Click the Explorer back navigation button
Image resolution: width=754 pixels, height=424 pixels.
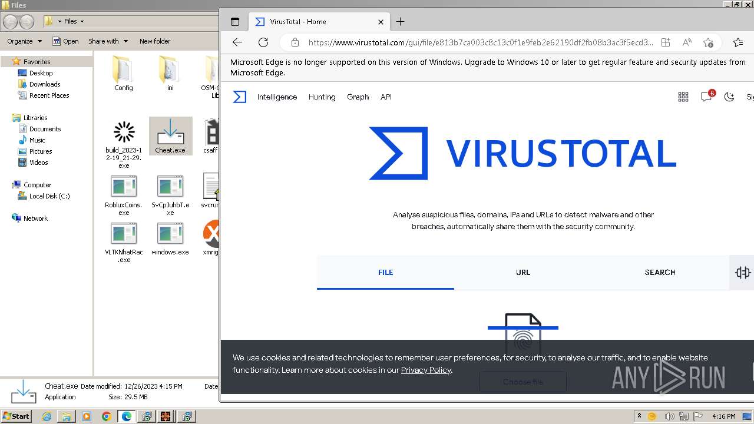[10, 22]
